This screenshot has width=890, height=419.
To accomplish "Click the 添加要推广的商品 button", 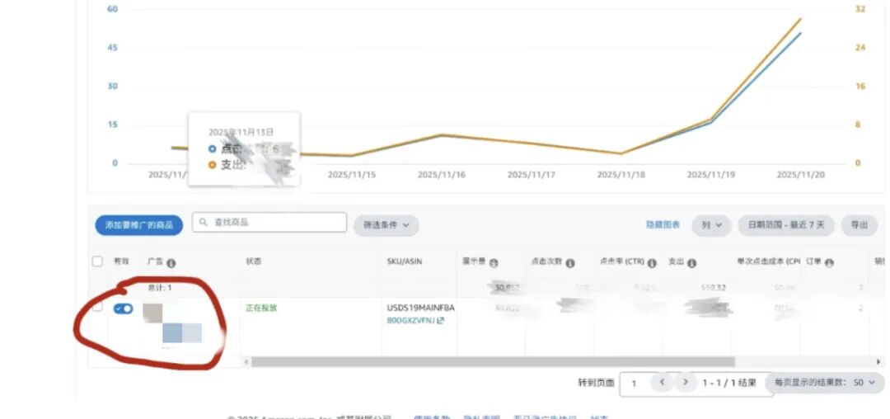I will 138,224.
